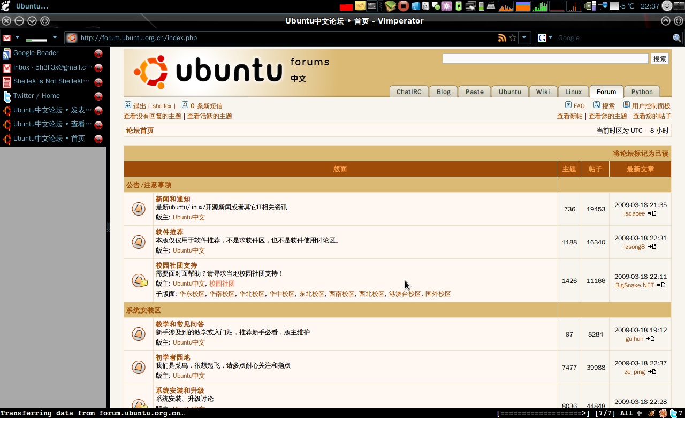Close the Twitter / Home tab
Screen dimensions: 685x428
pos(98,96)
